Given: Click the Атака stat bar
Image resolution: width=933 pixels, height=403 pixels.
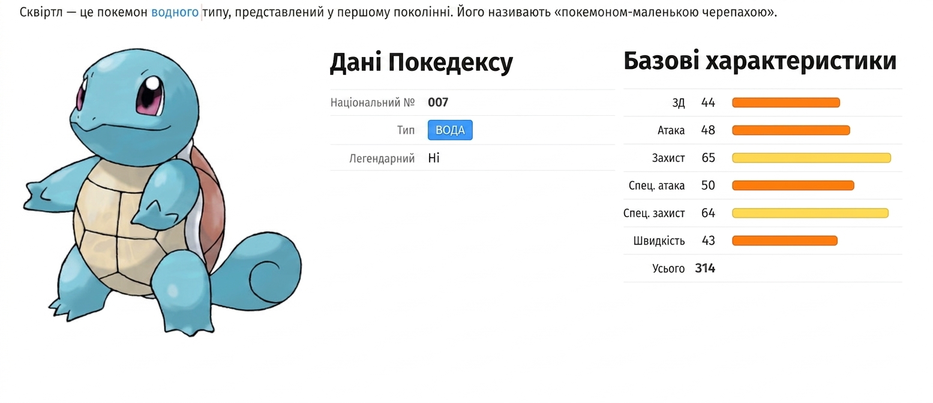Looking at the screenshot, I should tap(791, 130).
